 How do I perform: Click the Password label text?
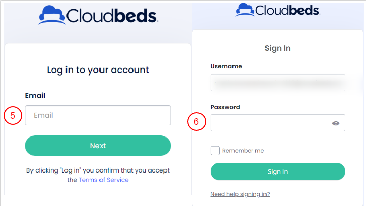pyautogui.click(x=225, y=107)
